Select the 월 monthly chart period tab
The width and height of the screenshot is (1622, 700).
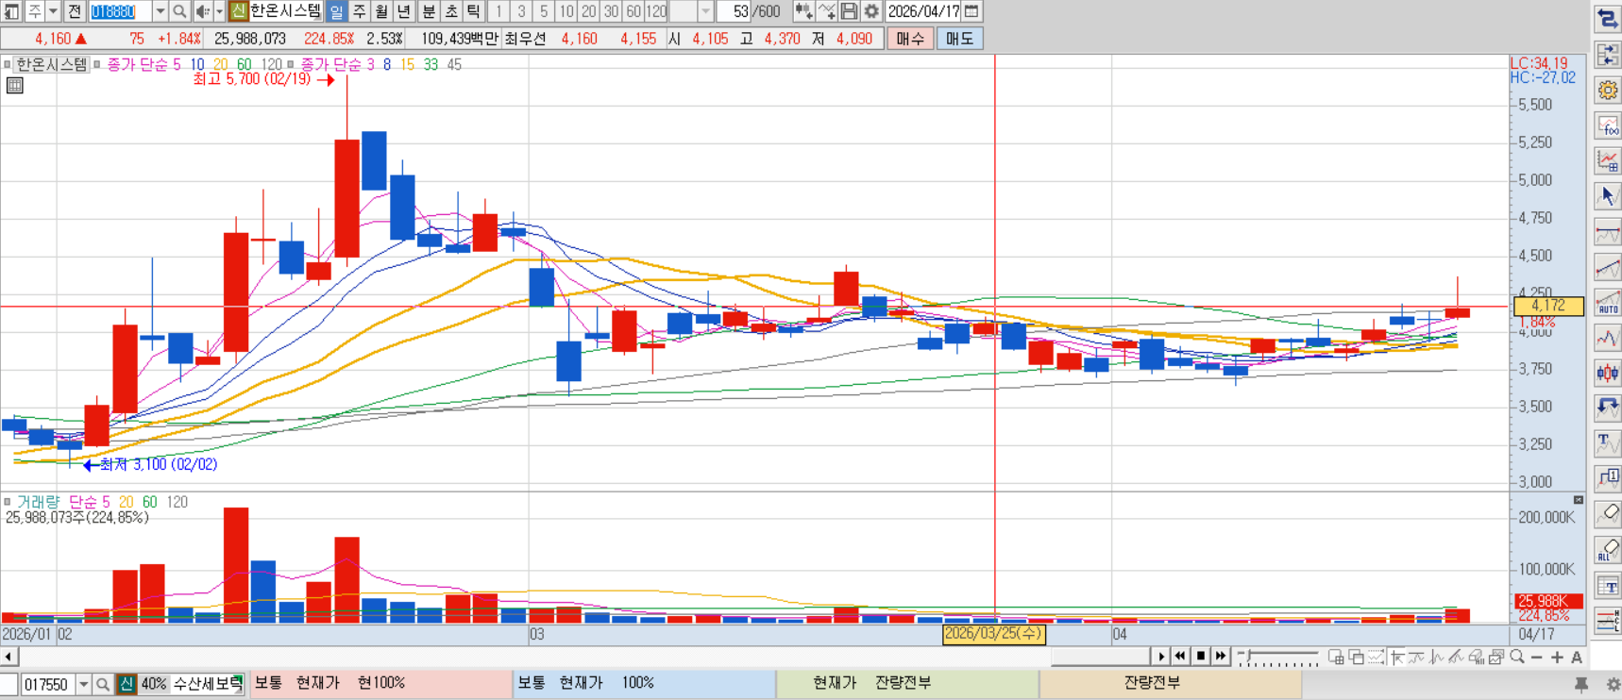[381, 11]
